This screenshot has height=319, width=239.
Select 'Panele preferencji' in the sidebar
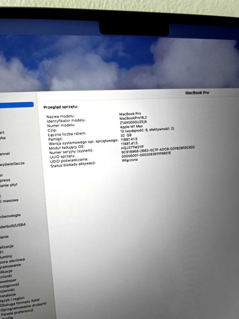[x=17, y=313]
